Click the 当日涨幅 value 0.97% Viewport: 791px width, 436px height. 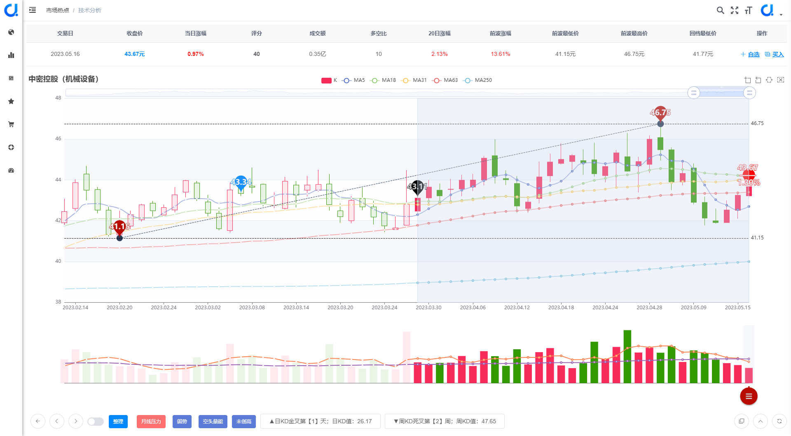[196, 54]
